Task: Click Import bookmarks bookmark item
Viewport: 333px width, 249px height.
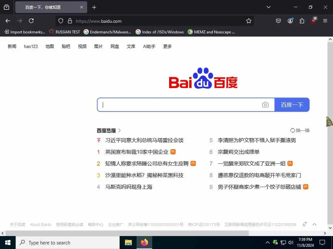Action: 25,32
